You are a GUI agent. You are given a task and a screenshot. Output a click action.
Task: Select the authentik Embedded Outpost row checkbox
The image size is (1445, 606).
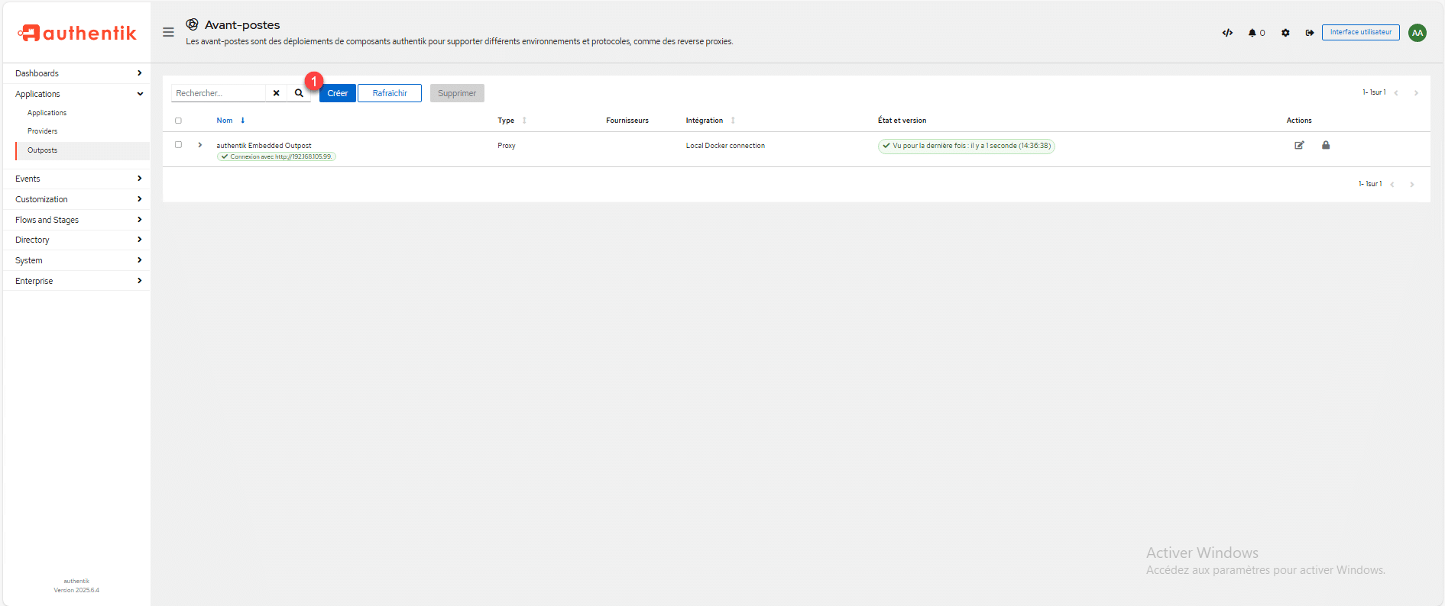click(x=178, y=145)
